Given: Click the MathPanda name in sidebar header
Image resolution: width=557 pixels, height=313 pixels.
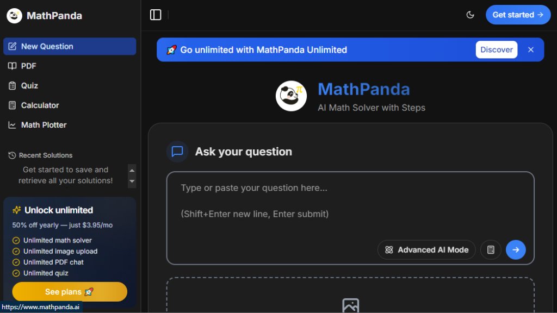Looking at the screenshot, I should [x=54, y=16].
